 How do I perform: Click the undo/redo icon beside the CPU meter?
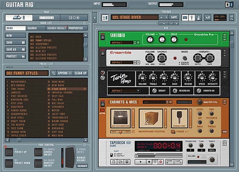[232, 18]
